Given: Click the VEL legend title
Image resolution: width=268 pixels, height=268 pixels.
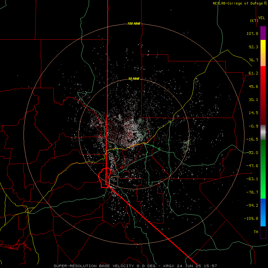Looking at the screenshot, I should click(x=261, y=18).
